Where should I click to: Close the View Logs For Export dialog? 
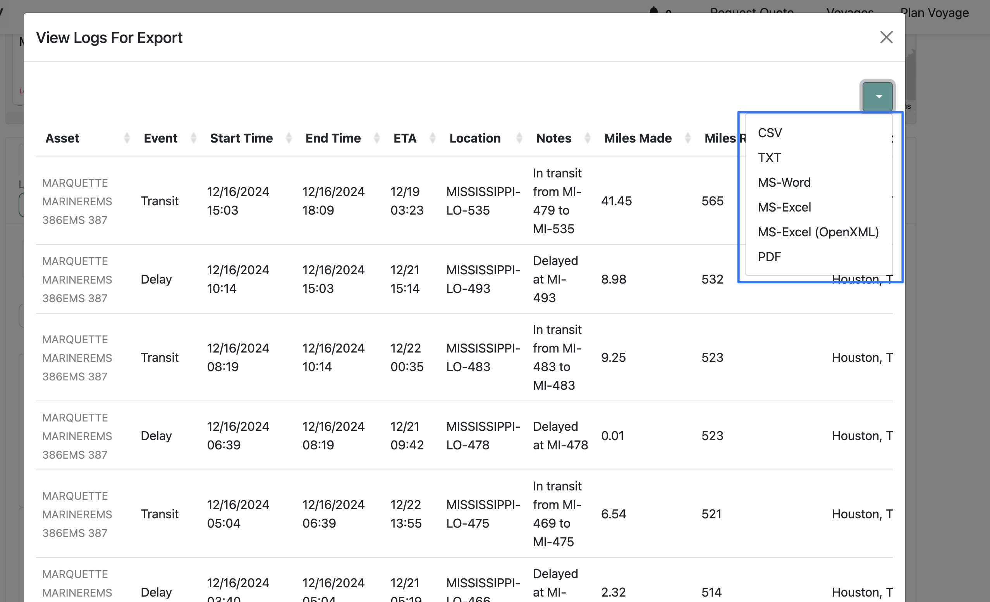[886, 37]
